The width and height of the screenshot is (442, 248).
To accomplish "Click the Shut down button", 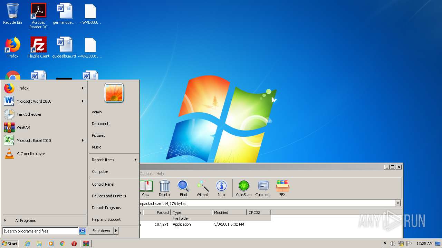I will pos(101,231).
